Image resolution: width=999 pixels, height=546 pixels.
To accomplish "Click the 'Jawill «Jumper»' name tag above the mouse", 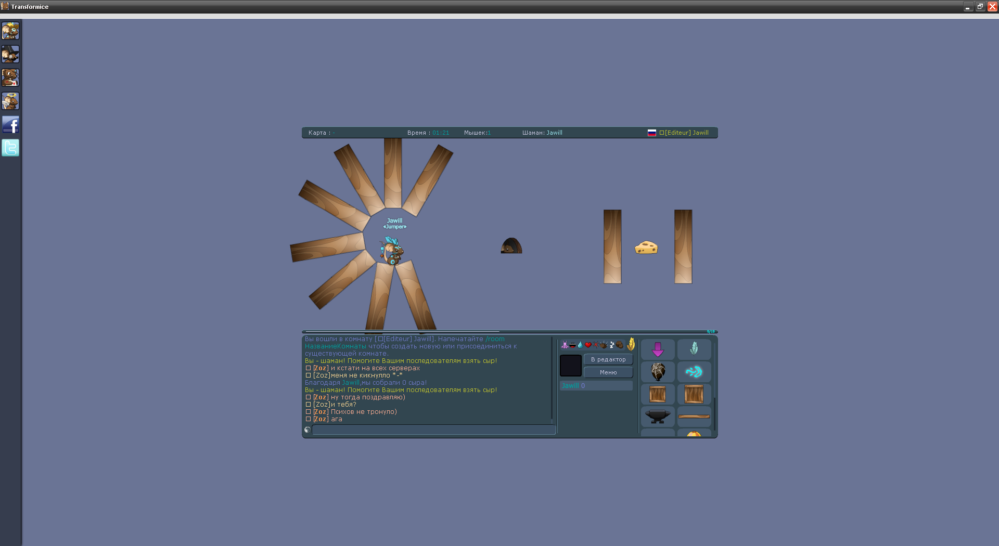I will (395, 224).
